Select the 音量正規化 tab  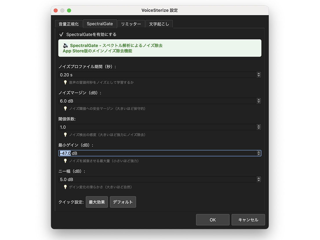[68, 24]
